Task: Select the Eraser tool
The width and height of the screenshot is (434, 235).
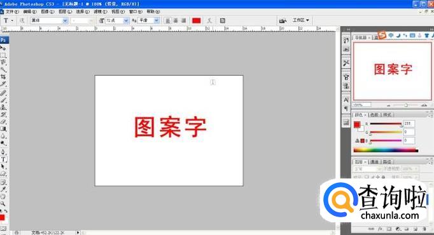Action: tap(3, 121)
